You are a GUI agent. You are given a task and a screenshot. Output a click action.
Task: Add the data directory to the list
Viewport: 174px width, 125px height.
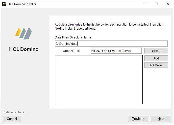(156, 58)
